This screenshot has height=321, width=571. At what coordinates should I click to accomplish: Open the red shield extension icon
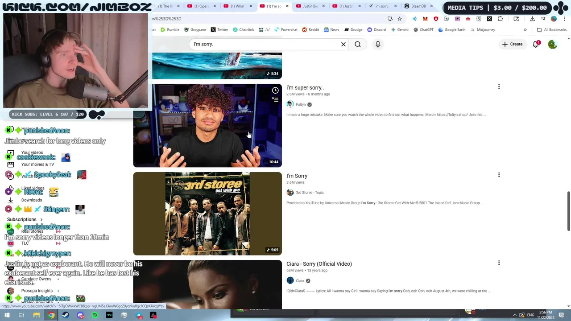tap(436, 19)
